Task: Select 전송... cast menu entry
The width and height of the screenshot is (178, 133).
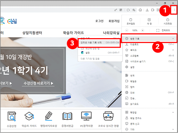Action: coord(150,98)
